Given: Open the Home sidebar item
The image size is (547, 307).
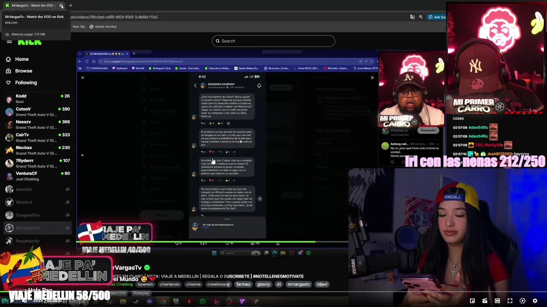Looking at the screenshot, I should pos(38,59).
